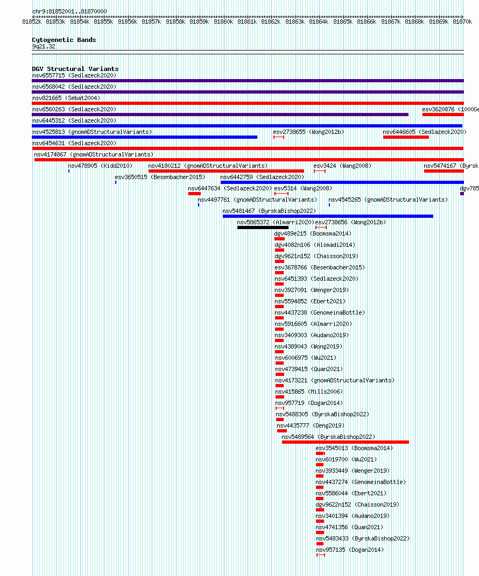Click the nsv4739415 (Quan2021) label
479x576 pixels.
pyautogui.click(x=309, y=369)
